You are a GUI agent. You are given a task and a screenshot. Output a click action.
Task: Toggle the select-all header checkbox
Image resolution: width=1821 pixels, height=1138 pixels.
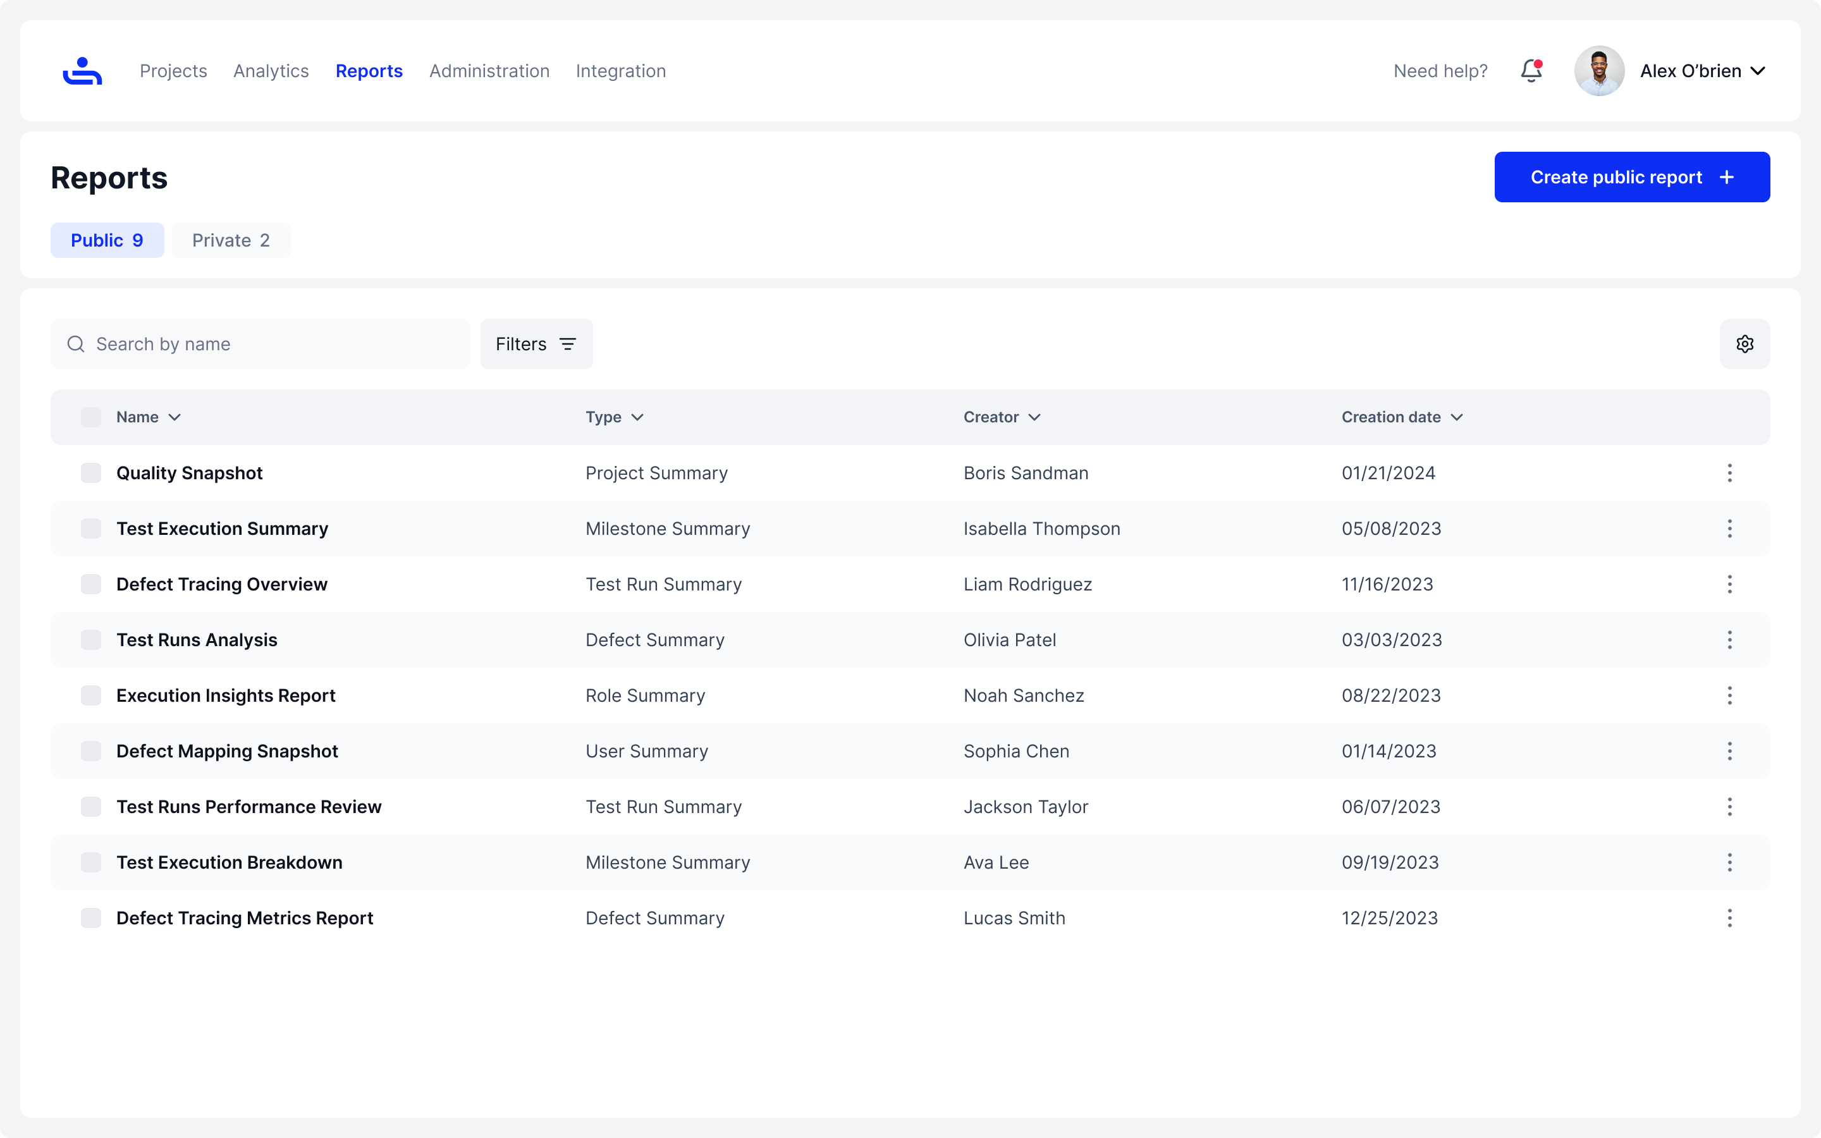[91, 417]
